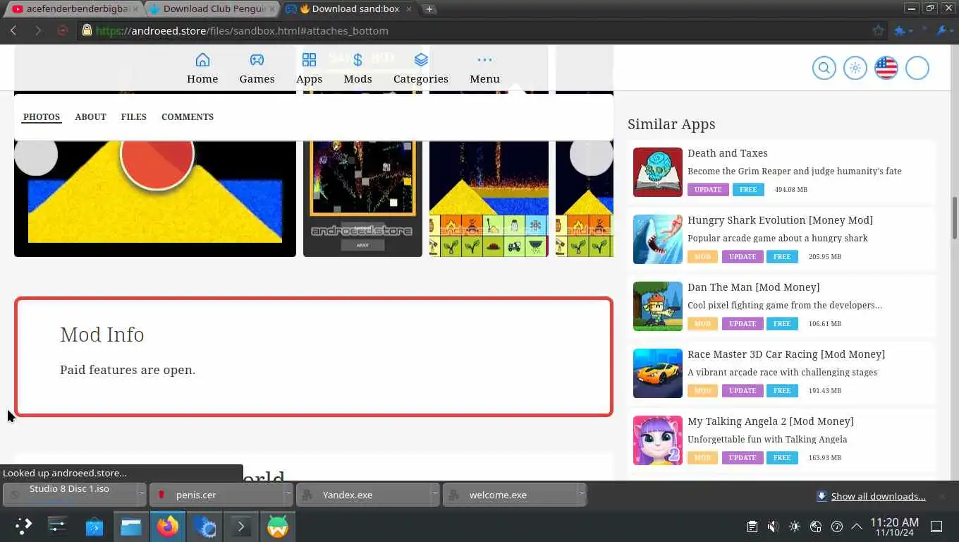
Task: Go to the FILES section tab
Action: (x=133, y=117)
